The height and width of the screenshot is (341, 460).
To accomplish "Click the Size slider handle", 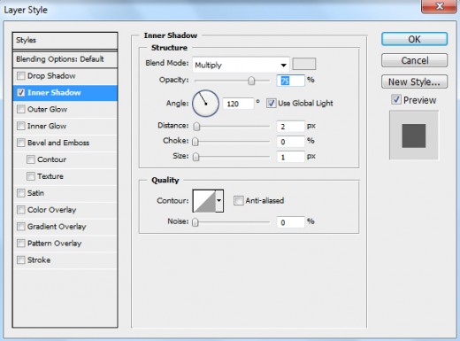I will 195,157.
